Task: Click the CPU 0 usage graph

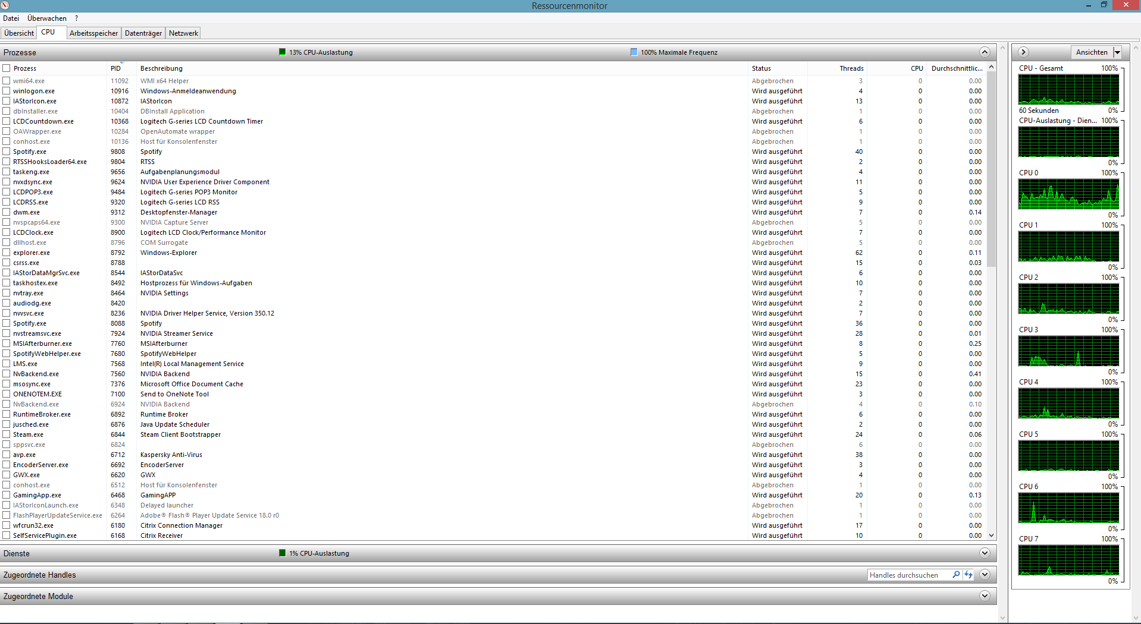Action: 1068,194
